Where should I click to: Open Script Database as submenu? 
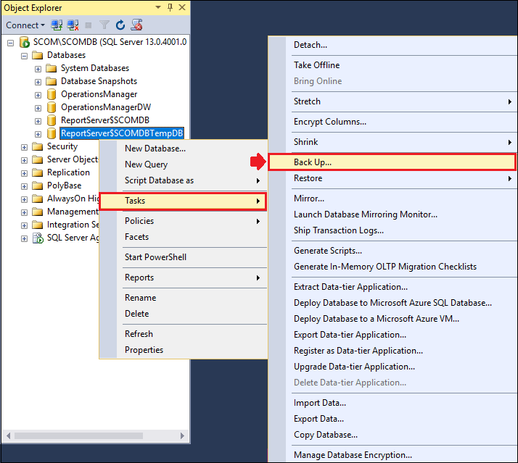pos(184,180)
